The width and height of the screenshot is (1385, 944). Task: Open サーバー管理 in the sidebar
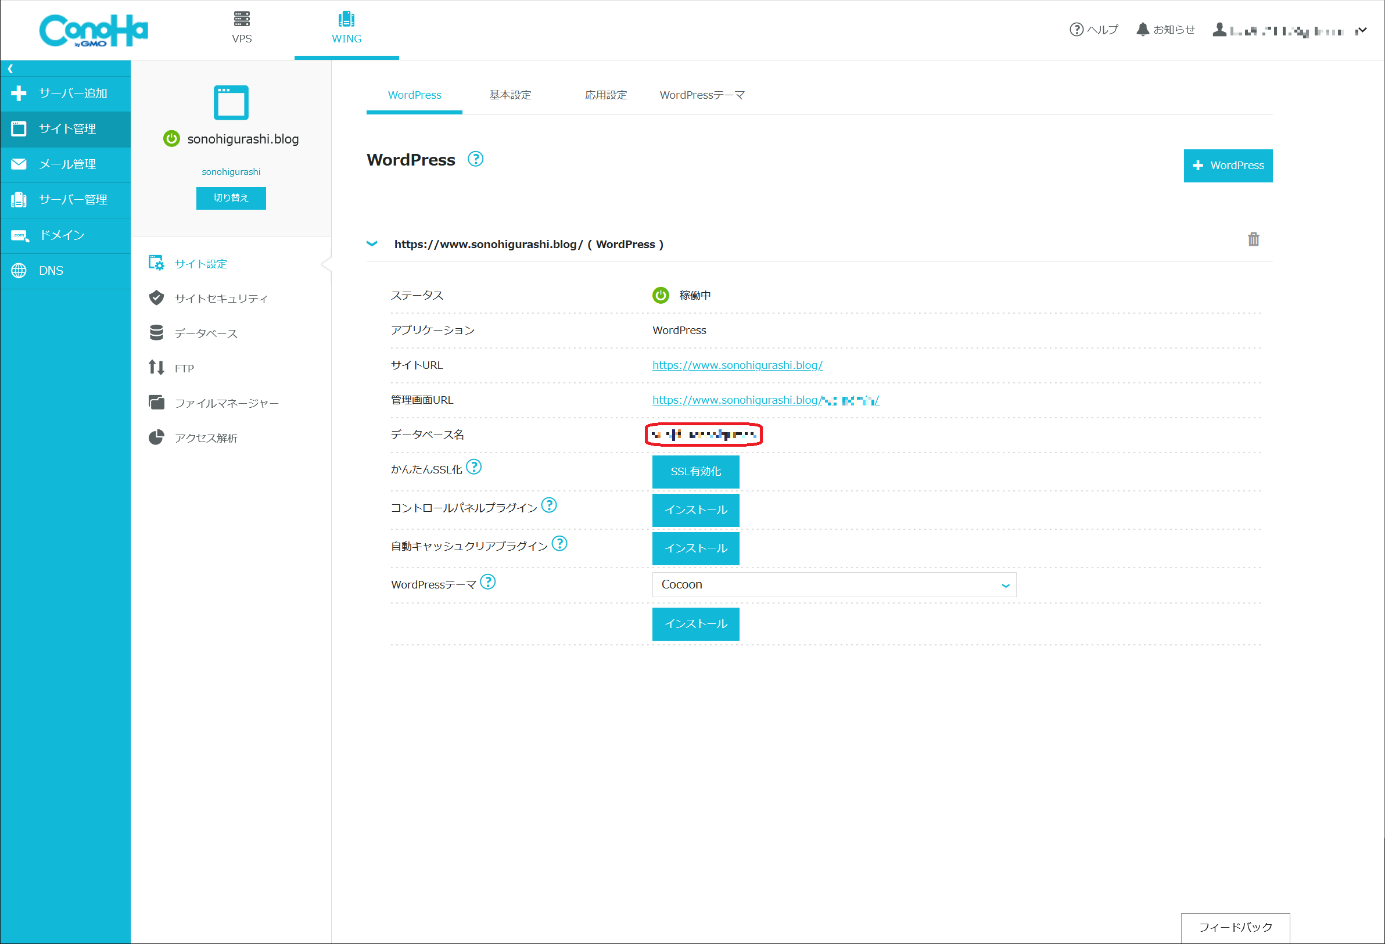pyautogui.click(x=66, y=200)
